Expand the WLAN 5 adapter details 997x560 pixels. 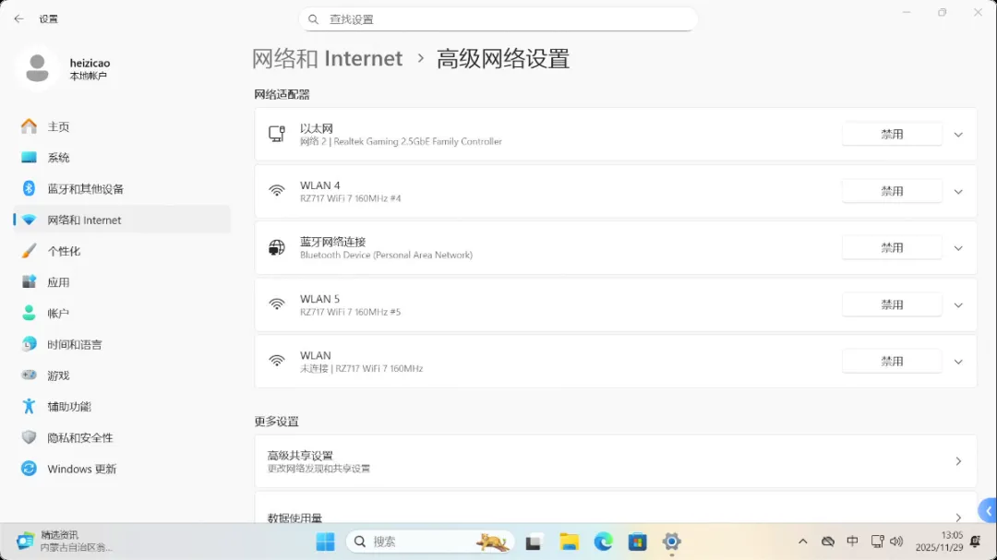pos(958,305)
